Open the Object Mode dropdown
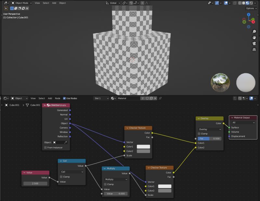This screenshot has width=260, height=201. [21, 3]
